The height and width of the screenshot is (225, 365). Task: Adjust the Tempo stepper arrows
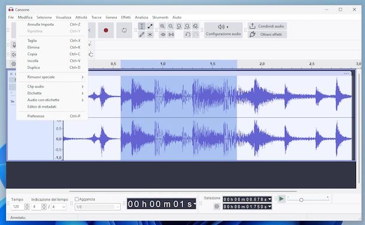click(x=27, y=206)
